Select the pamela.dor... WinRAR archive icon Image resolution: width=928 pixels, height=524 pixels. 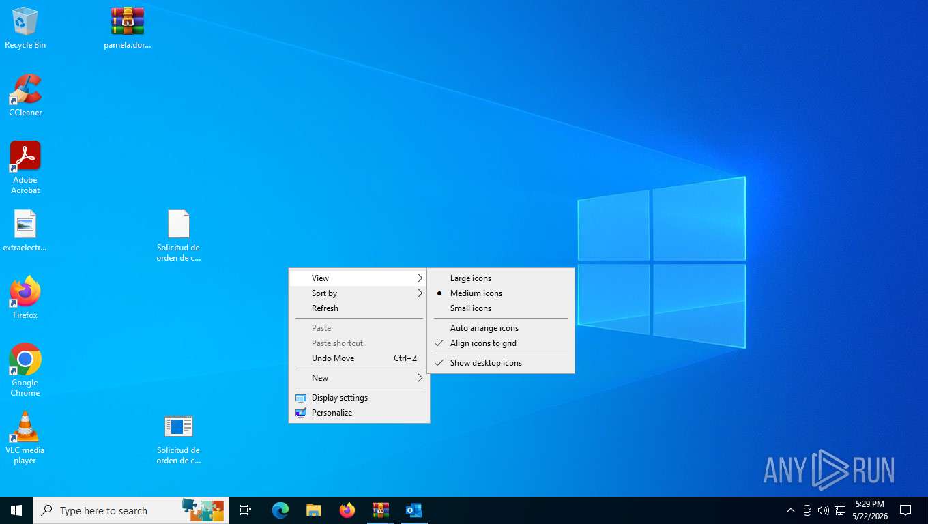coord(128,27)
